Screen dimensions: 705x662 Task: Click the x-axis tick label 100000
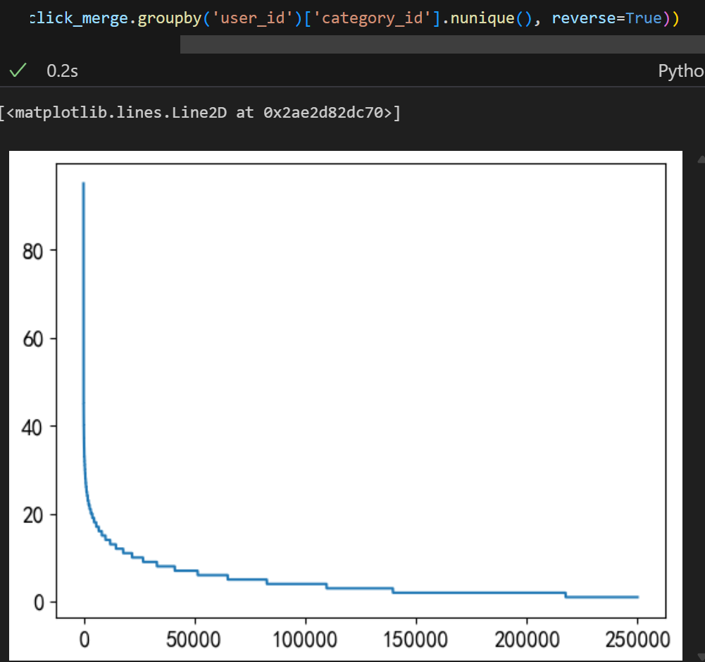coord(305,639)
